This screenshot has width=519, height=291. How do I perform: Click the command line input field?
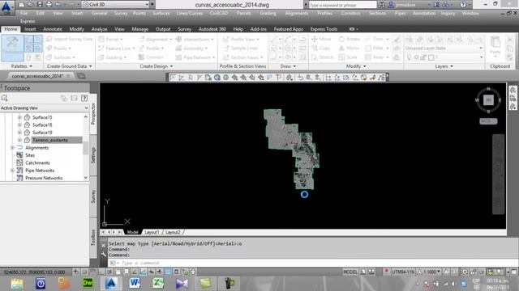[x=312, y=263]
